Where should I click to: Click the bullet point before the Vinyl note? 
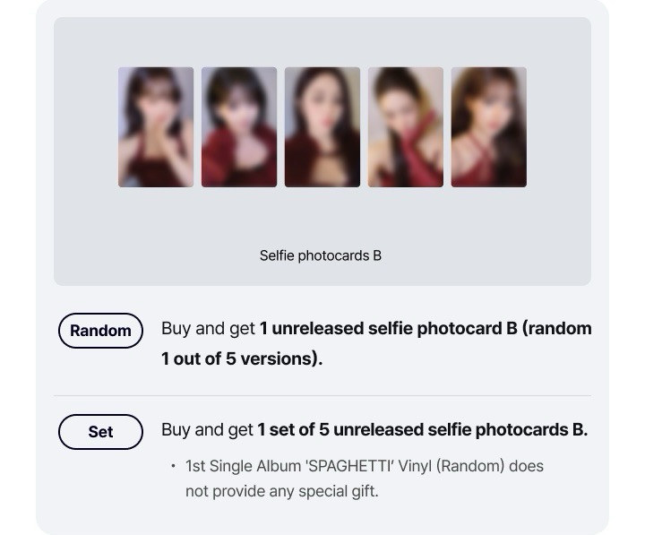click(x=173, y=466)
